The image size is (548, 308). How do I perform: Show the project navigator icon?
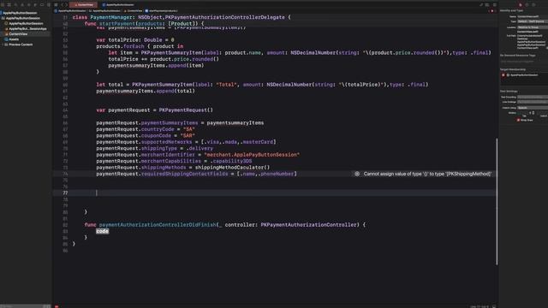(3, 5)
